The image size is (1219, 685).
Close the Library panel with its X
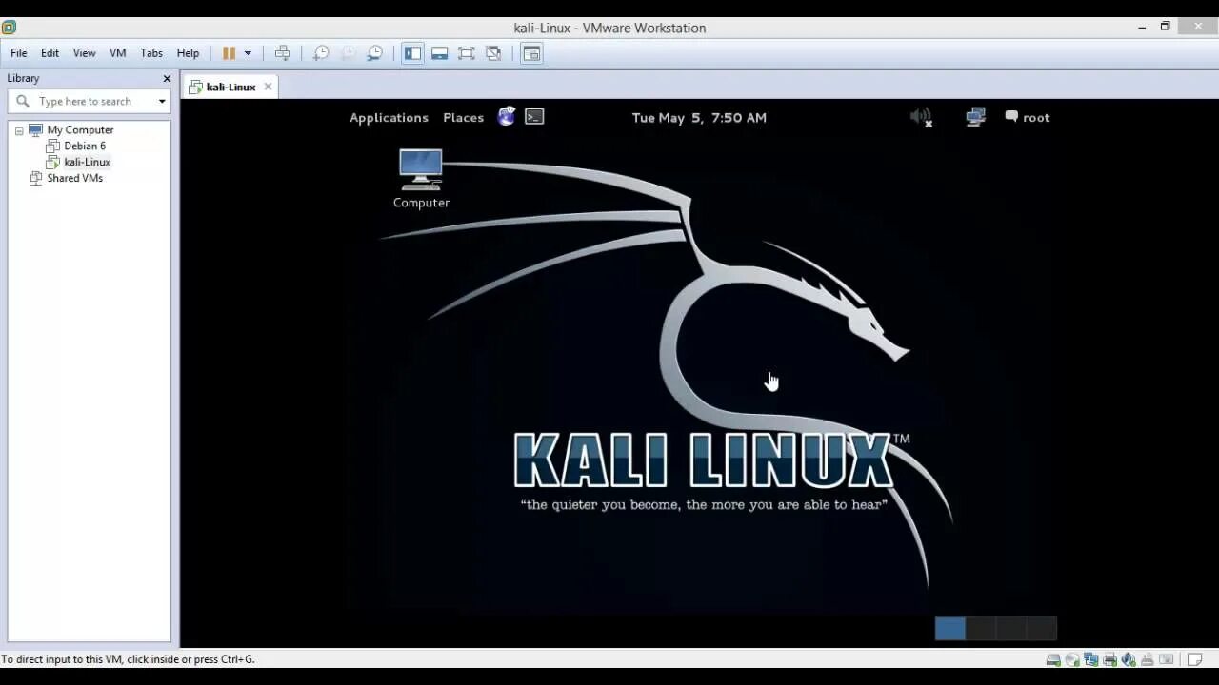click(x=167, y=79)
